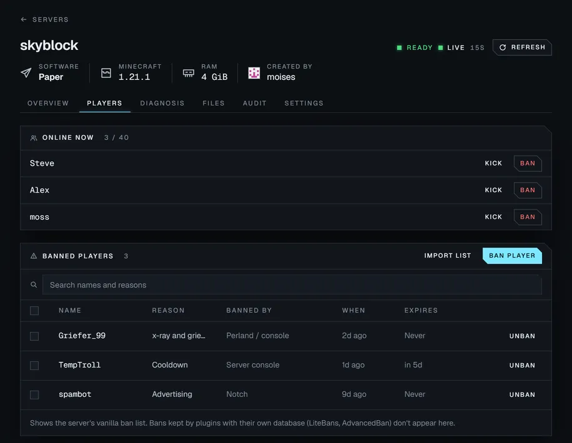This screenshot has width=572, height=443.
Task: Click the Online Now people icon
Action: [34, 138]
